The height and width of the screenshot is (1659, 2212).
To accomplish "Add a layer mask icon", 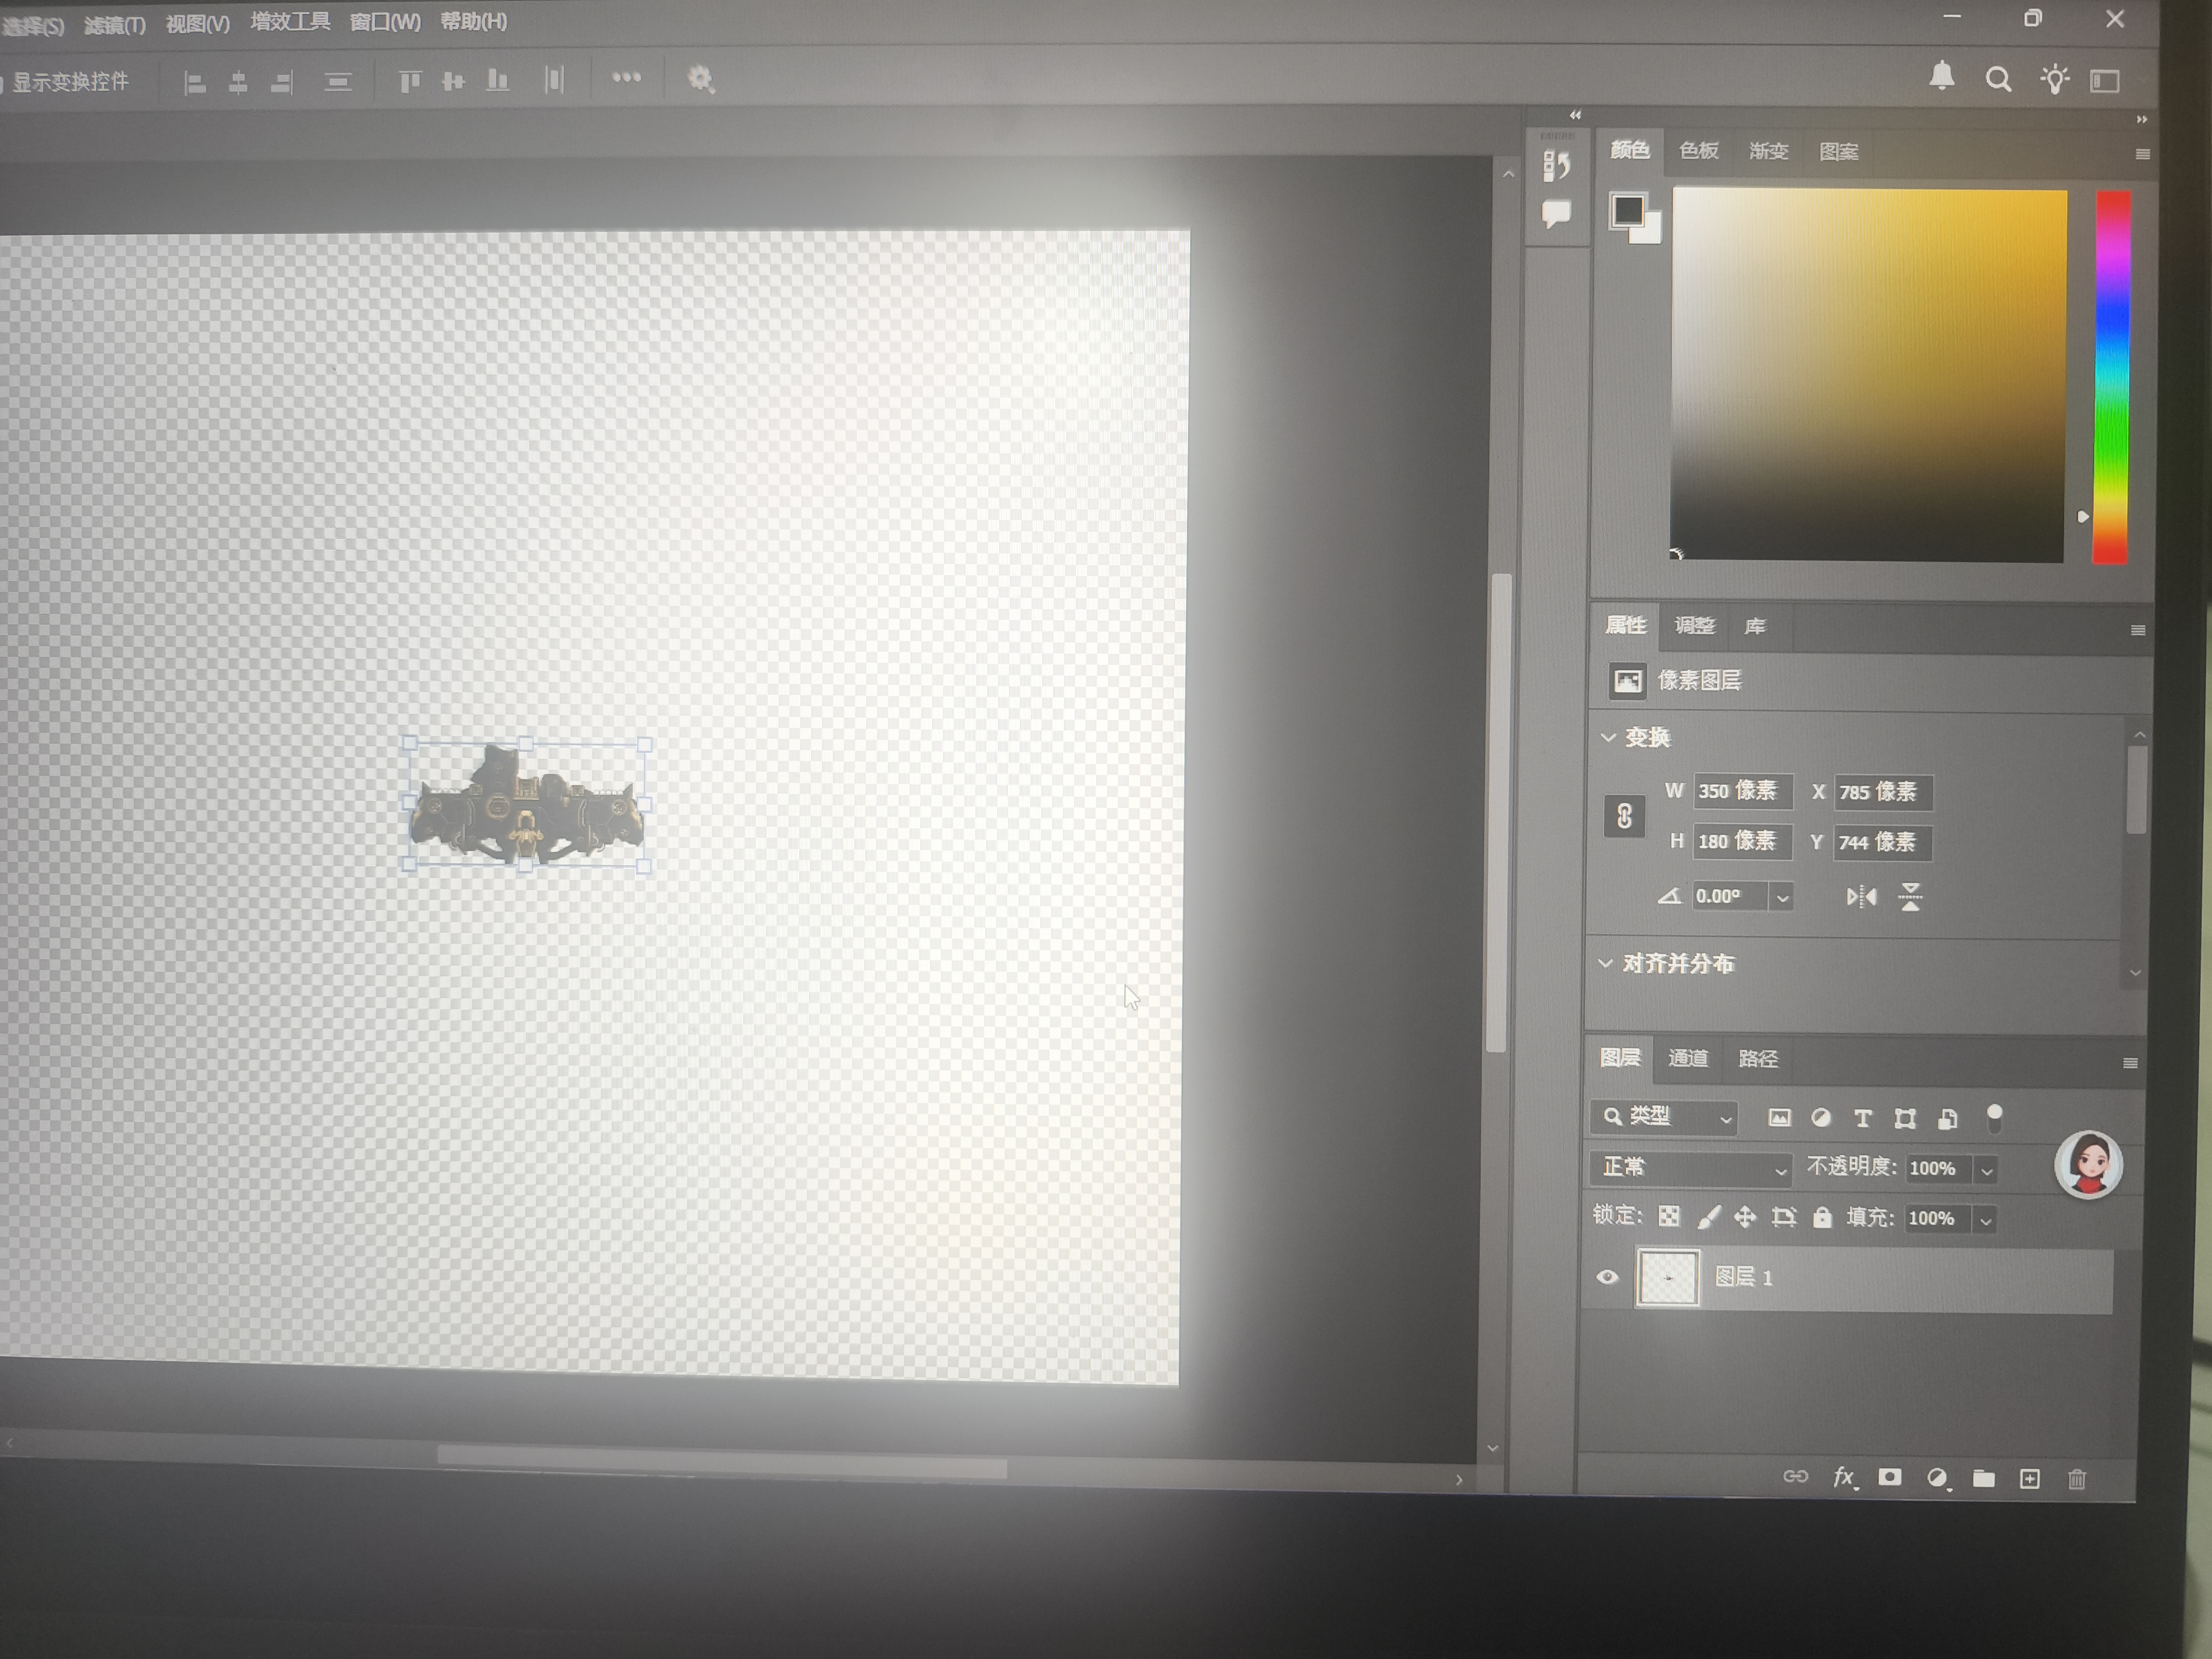I will pyautogui.click(x=1889, y=1478).
